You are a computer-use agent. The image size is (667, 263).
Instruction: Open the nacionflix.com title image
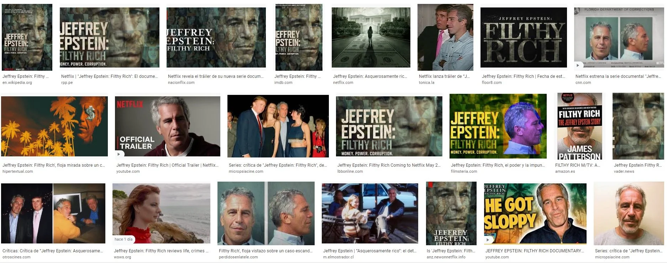[216, 38]
